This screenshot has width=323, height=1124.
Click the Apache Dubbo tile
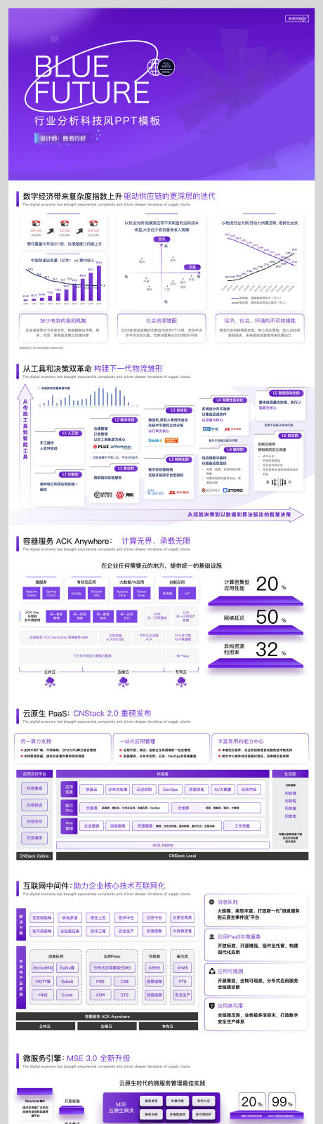32,594
